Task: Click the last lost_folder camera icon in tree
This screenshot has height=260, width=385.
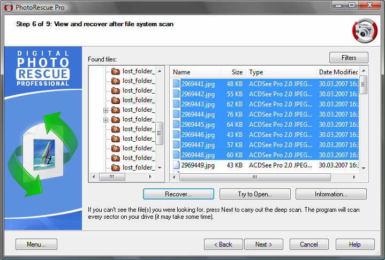Action: click(x=115, y=167)
